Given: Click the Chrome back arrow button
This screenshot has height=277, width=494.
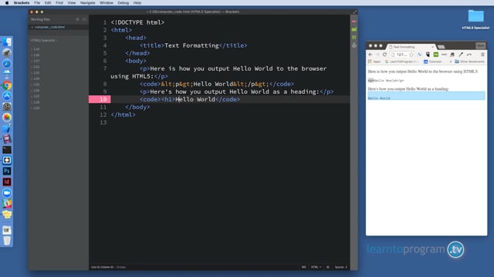Looking at the screenshot, I should [370, 55].
